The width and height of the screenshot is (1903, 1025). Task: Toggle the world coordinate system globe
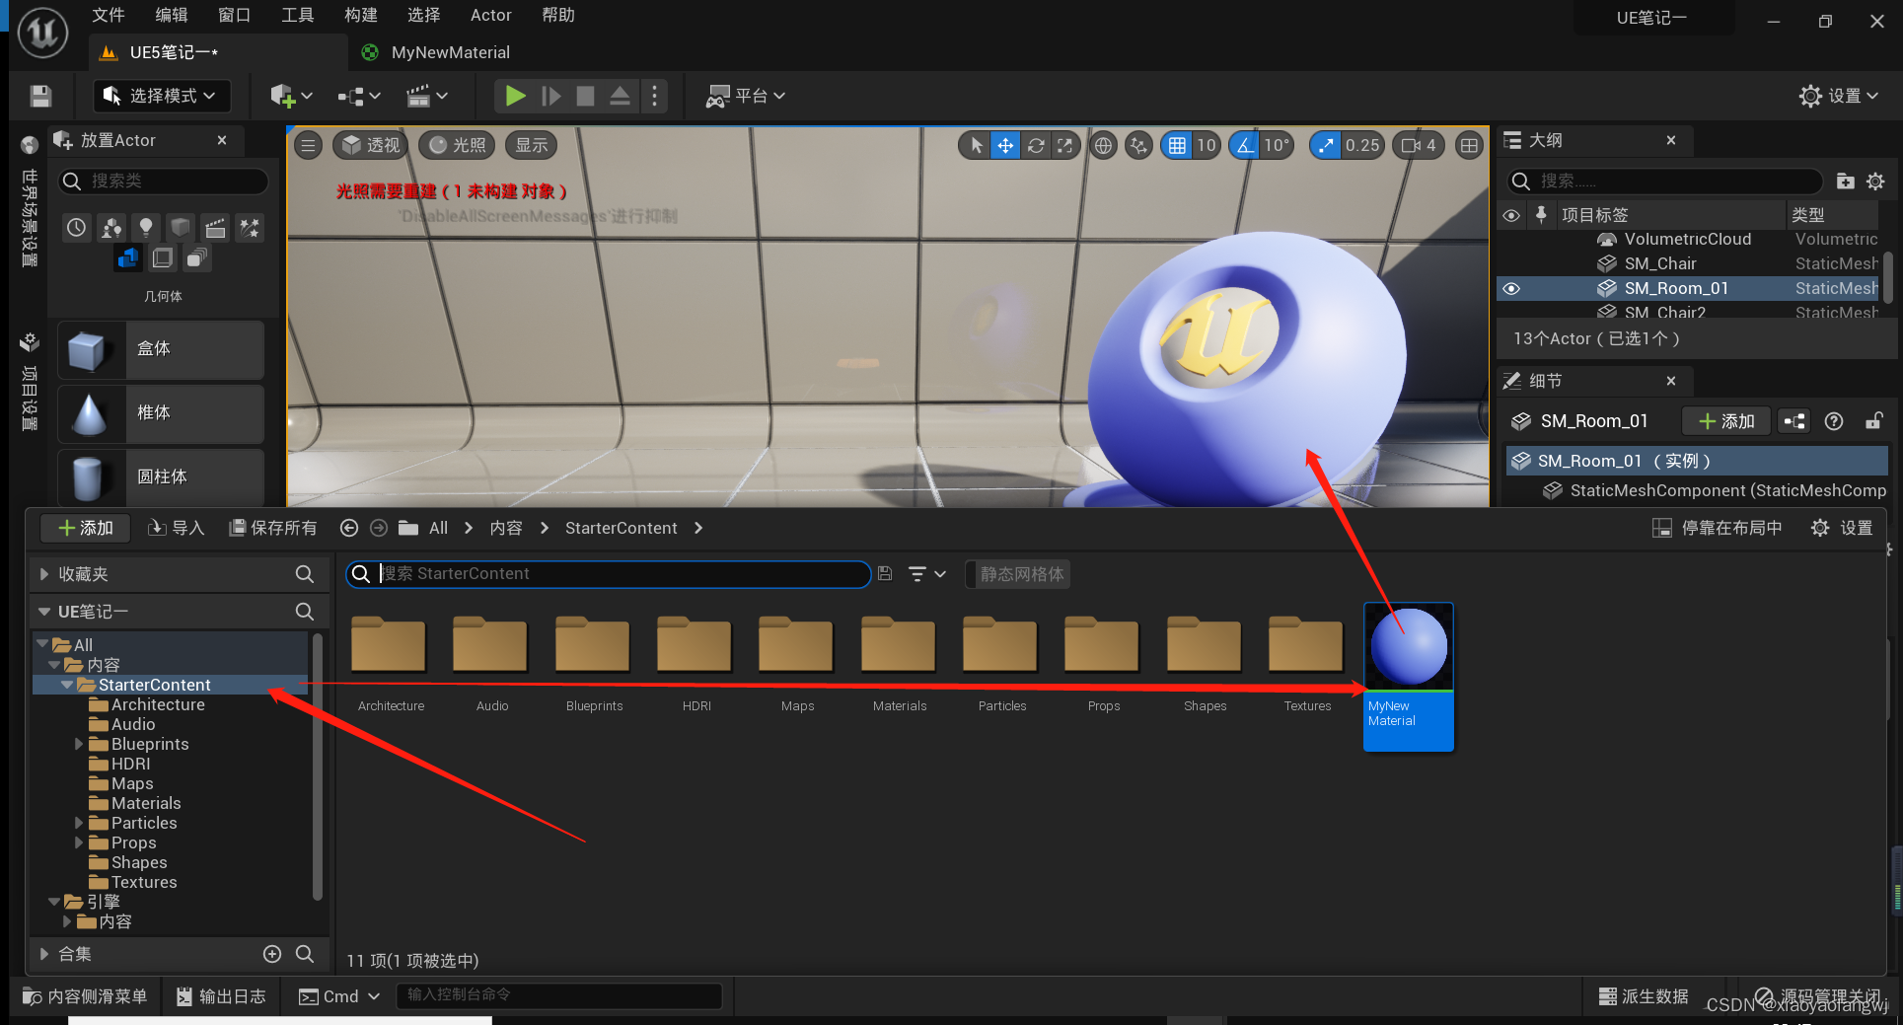click(x=1103, y=146)
